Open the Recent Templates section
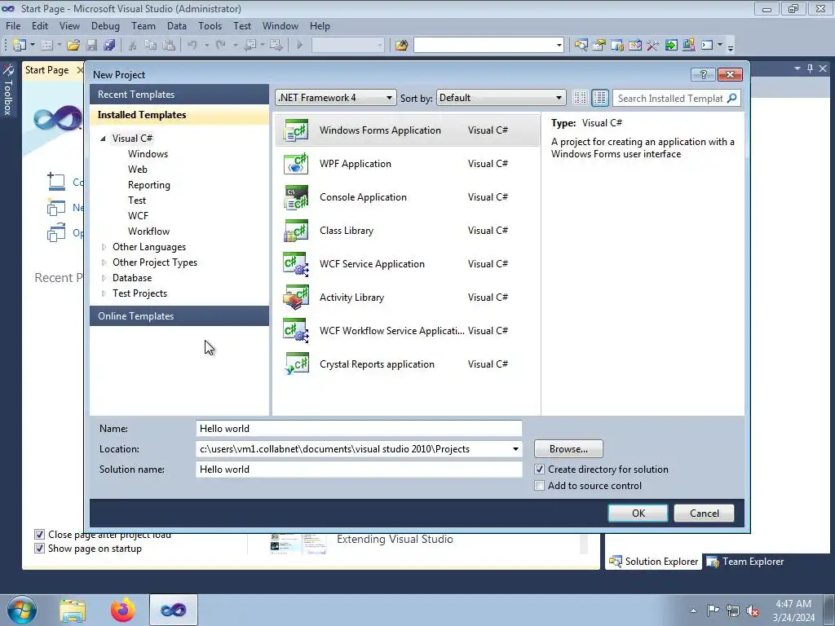 [x=179, y=95]
